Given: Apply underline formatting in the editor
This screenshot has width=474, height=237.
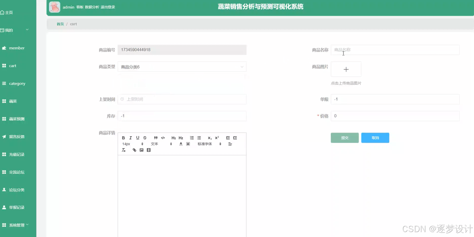Looking at the screenshot, I should click(x=137, y=137).
